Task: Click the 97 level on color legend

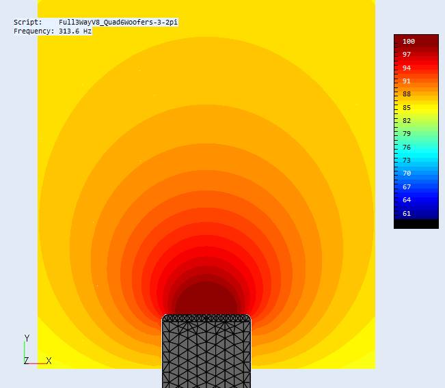Action: tap(407, 55)
